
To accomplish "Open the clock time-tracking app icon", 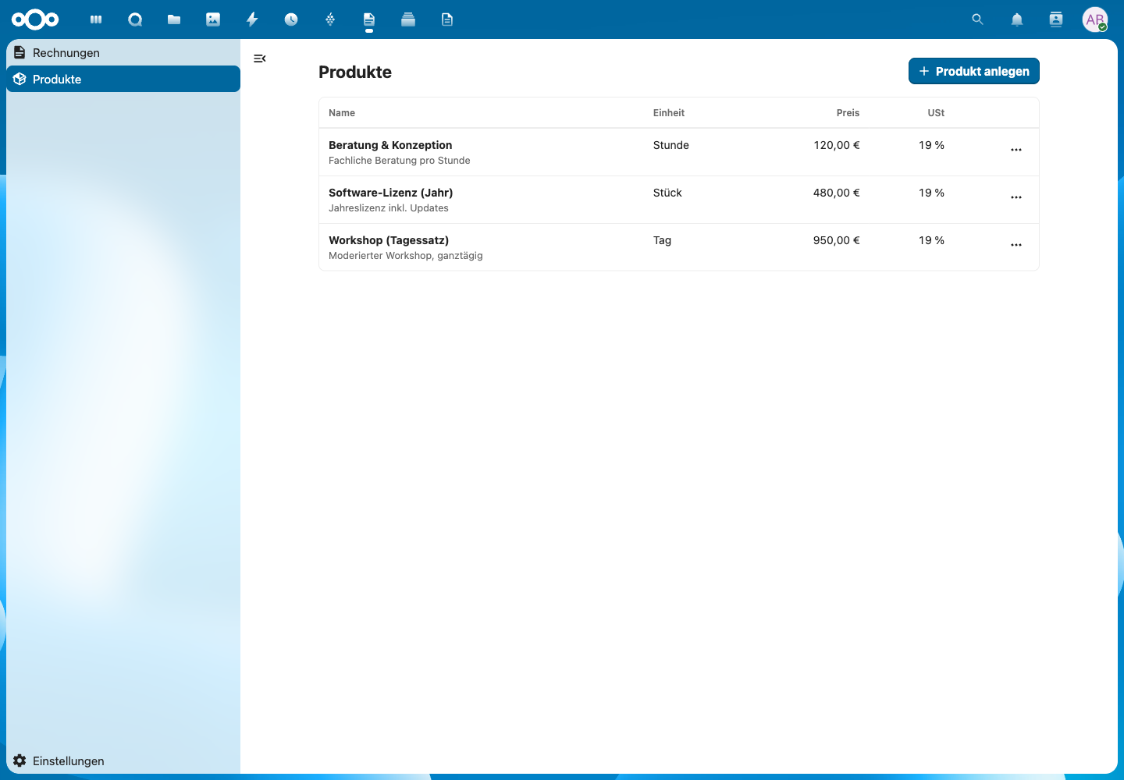I will pyautogui.click(x=291, y=19).
